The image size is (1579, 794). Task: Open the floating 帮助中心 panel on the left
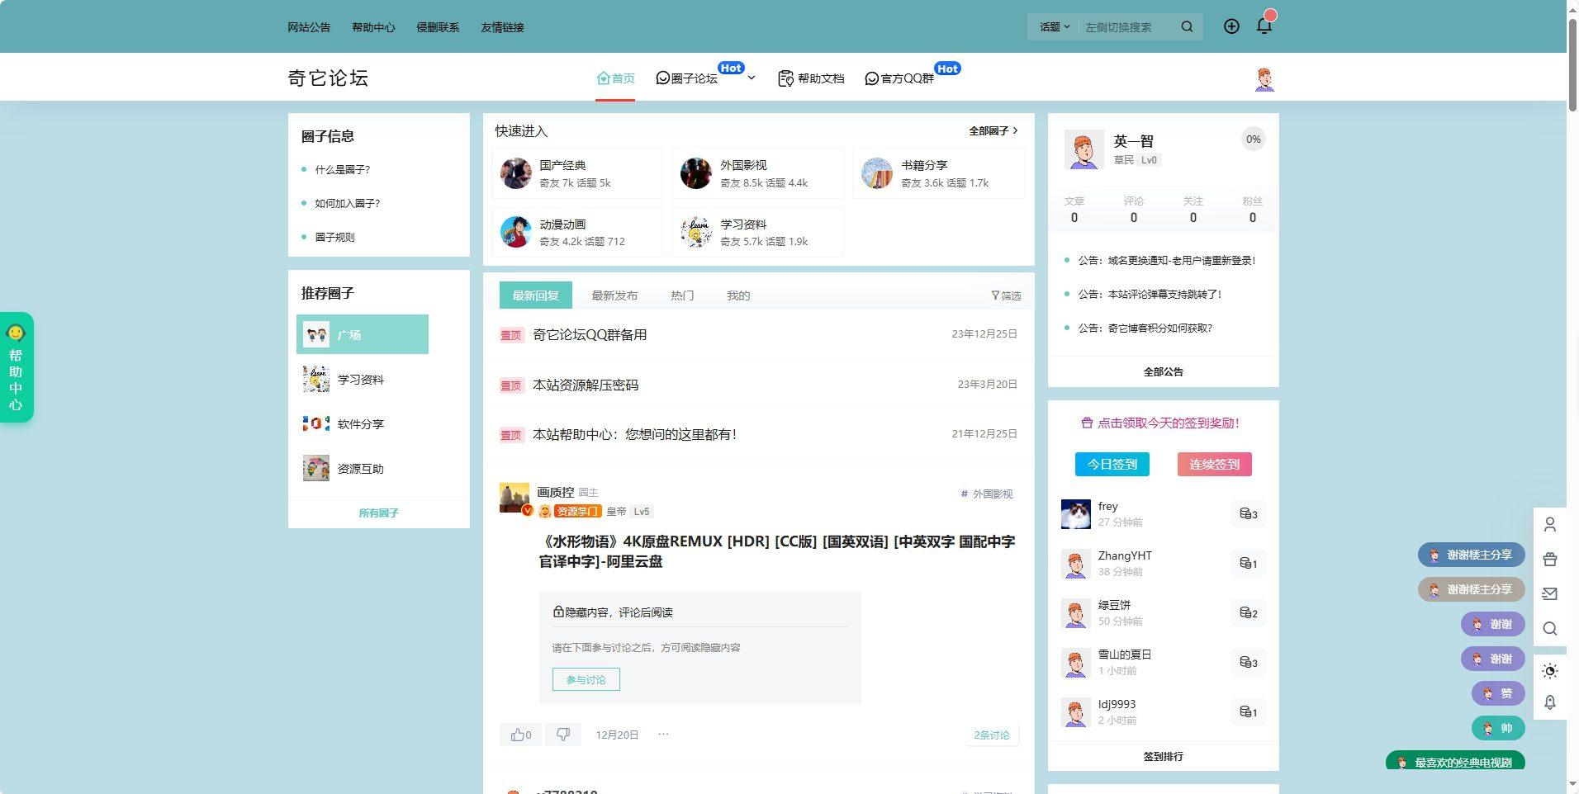coord(15,368)
